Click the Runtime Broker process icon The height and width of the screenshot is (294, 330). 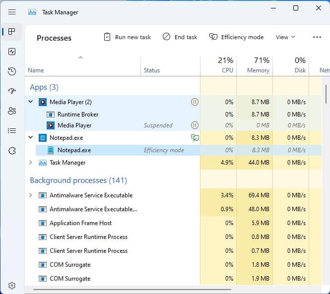pos(51,115)
